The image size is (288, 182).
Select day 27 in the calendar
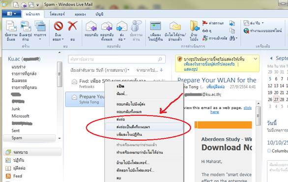point(276,99)
